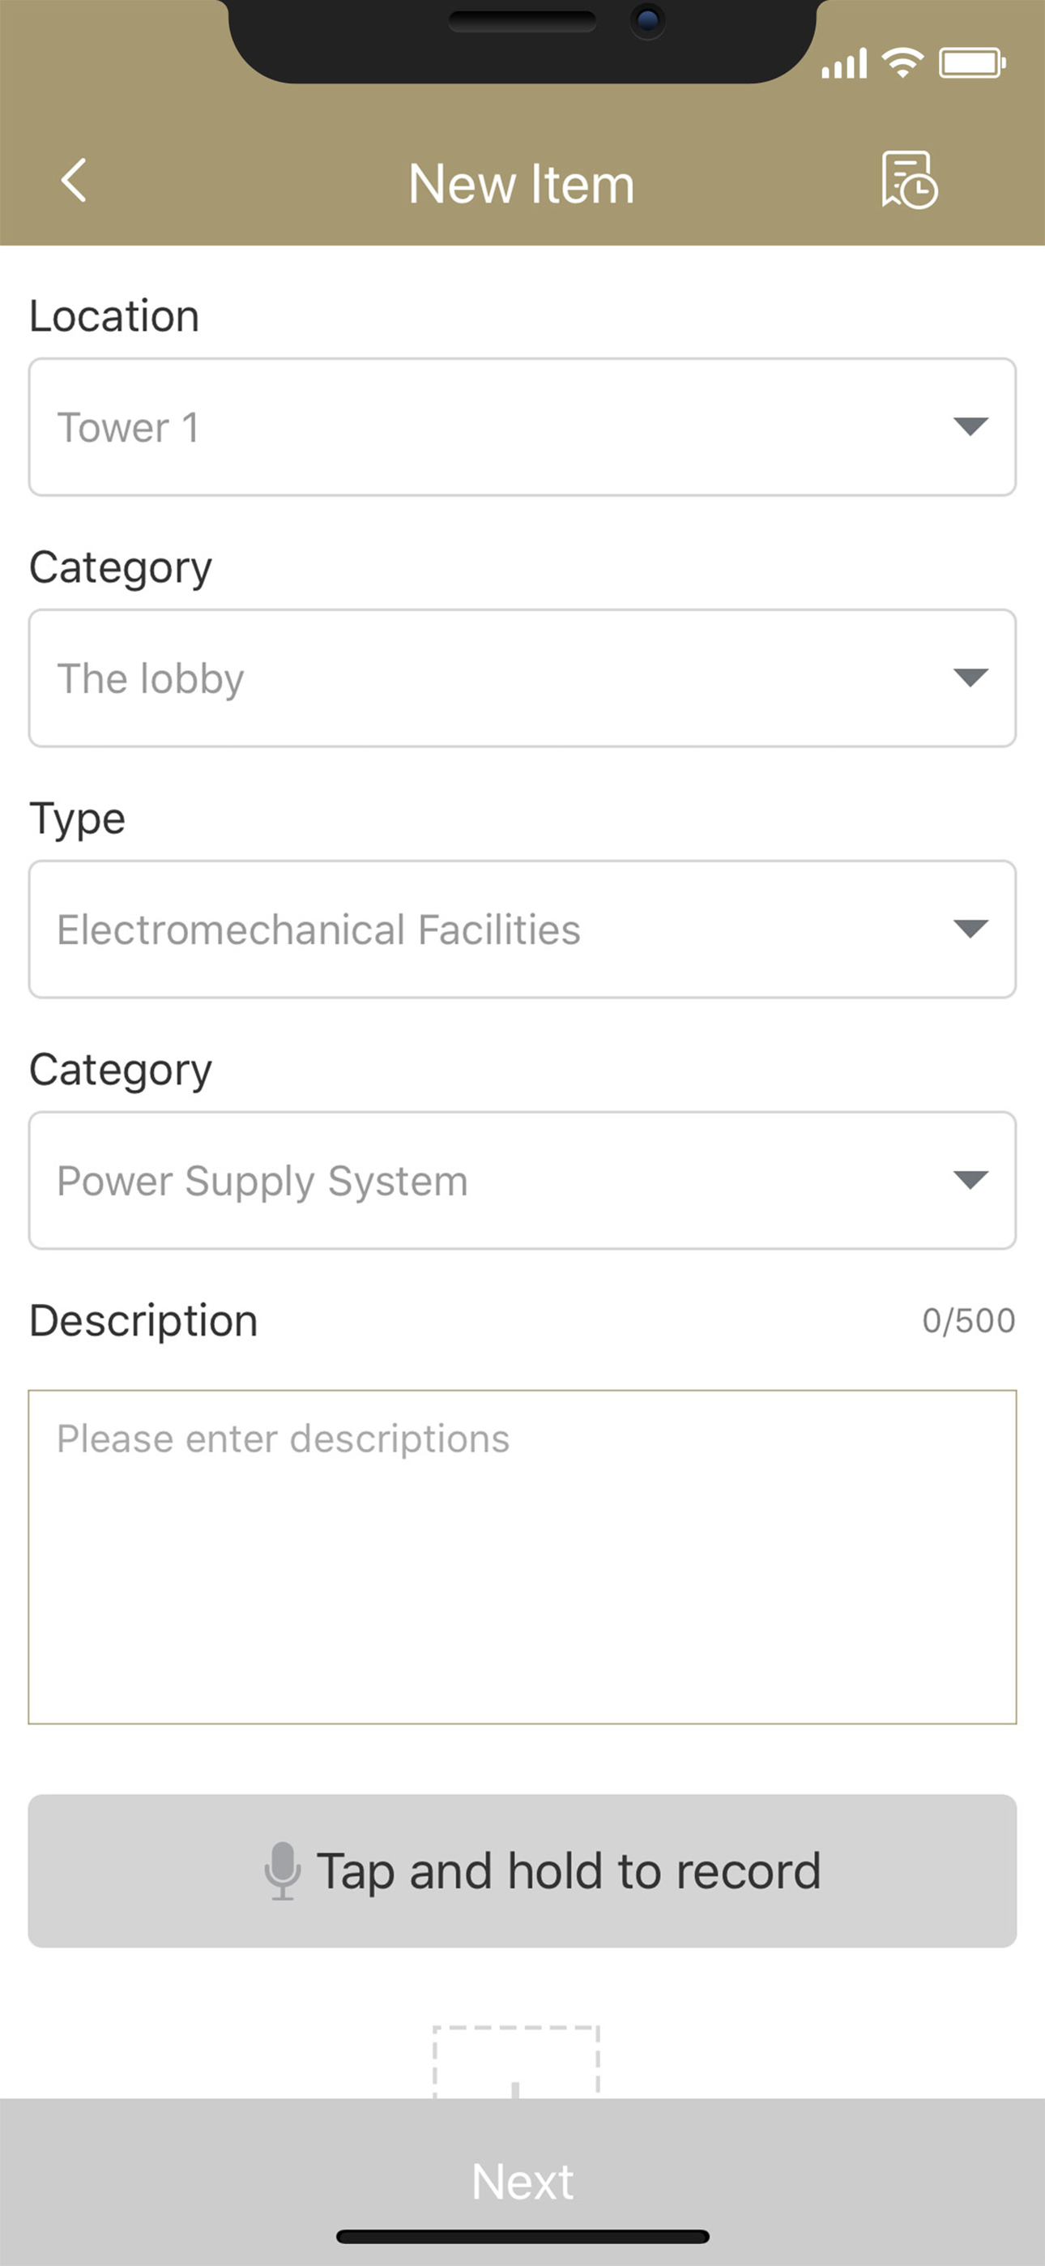Tap the microphone icon on record button
This screenshot has width=1045, height=2266.
coord(283,1871)
